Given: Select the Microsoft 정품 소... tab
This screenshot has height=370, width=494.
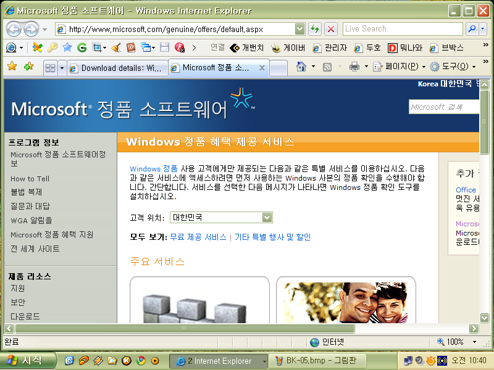Looking at the screenshot, I should tap(216, 68).
